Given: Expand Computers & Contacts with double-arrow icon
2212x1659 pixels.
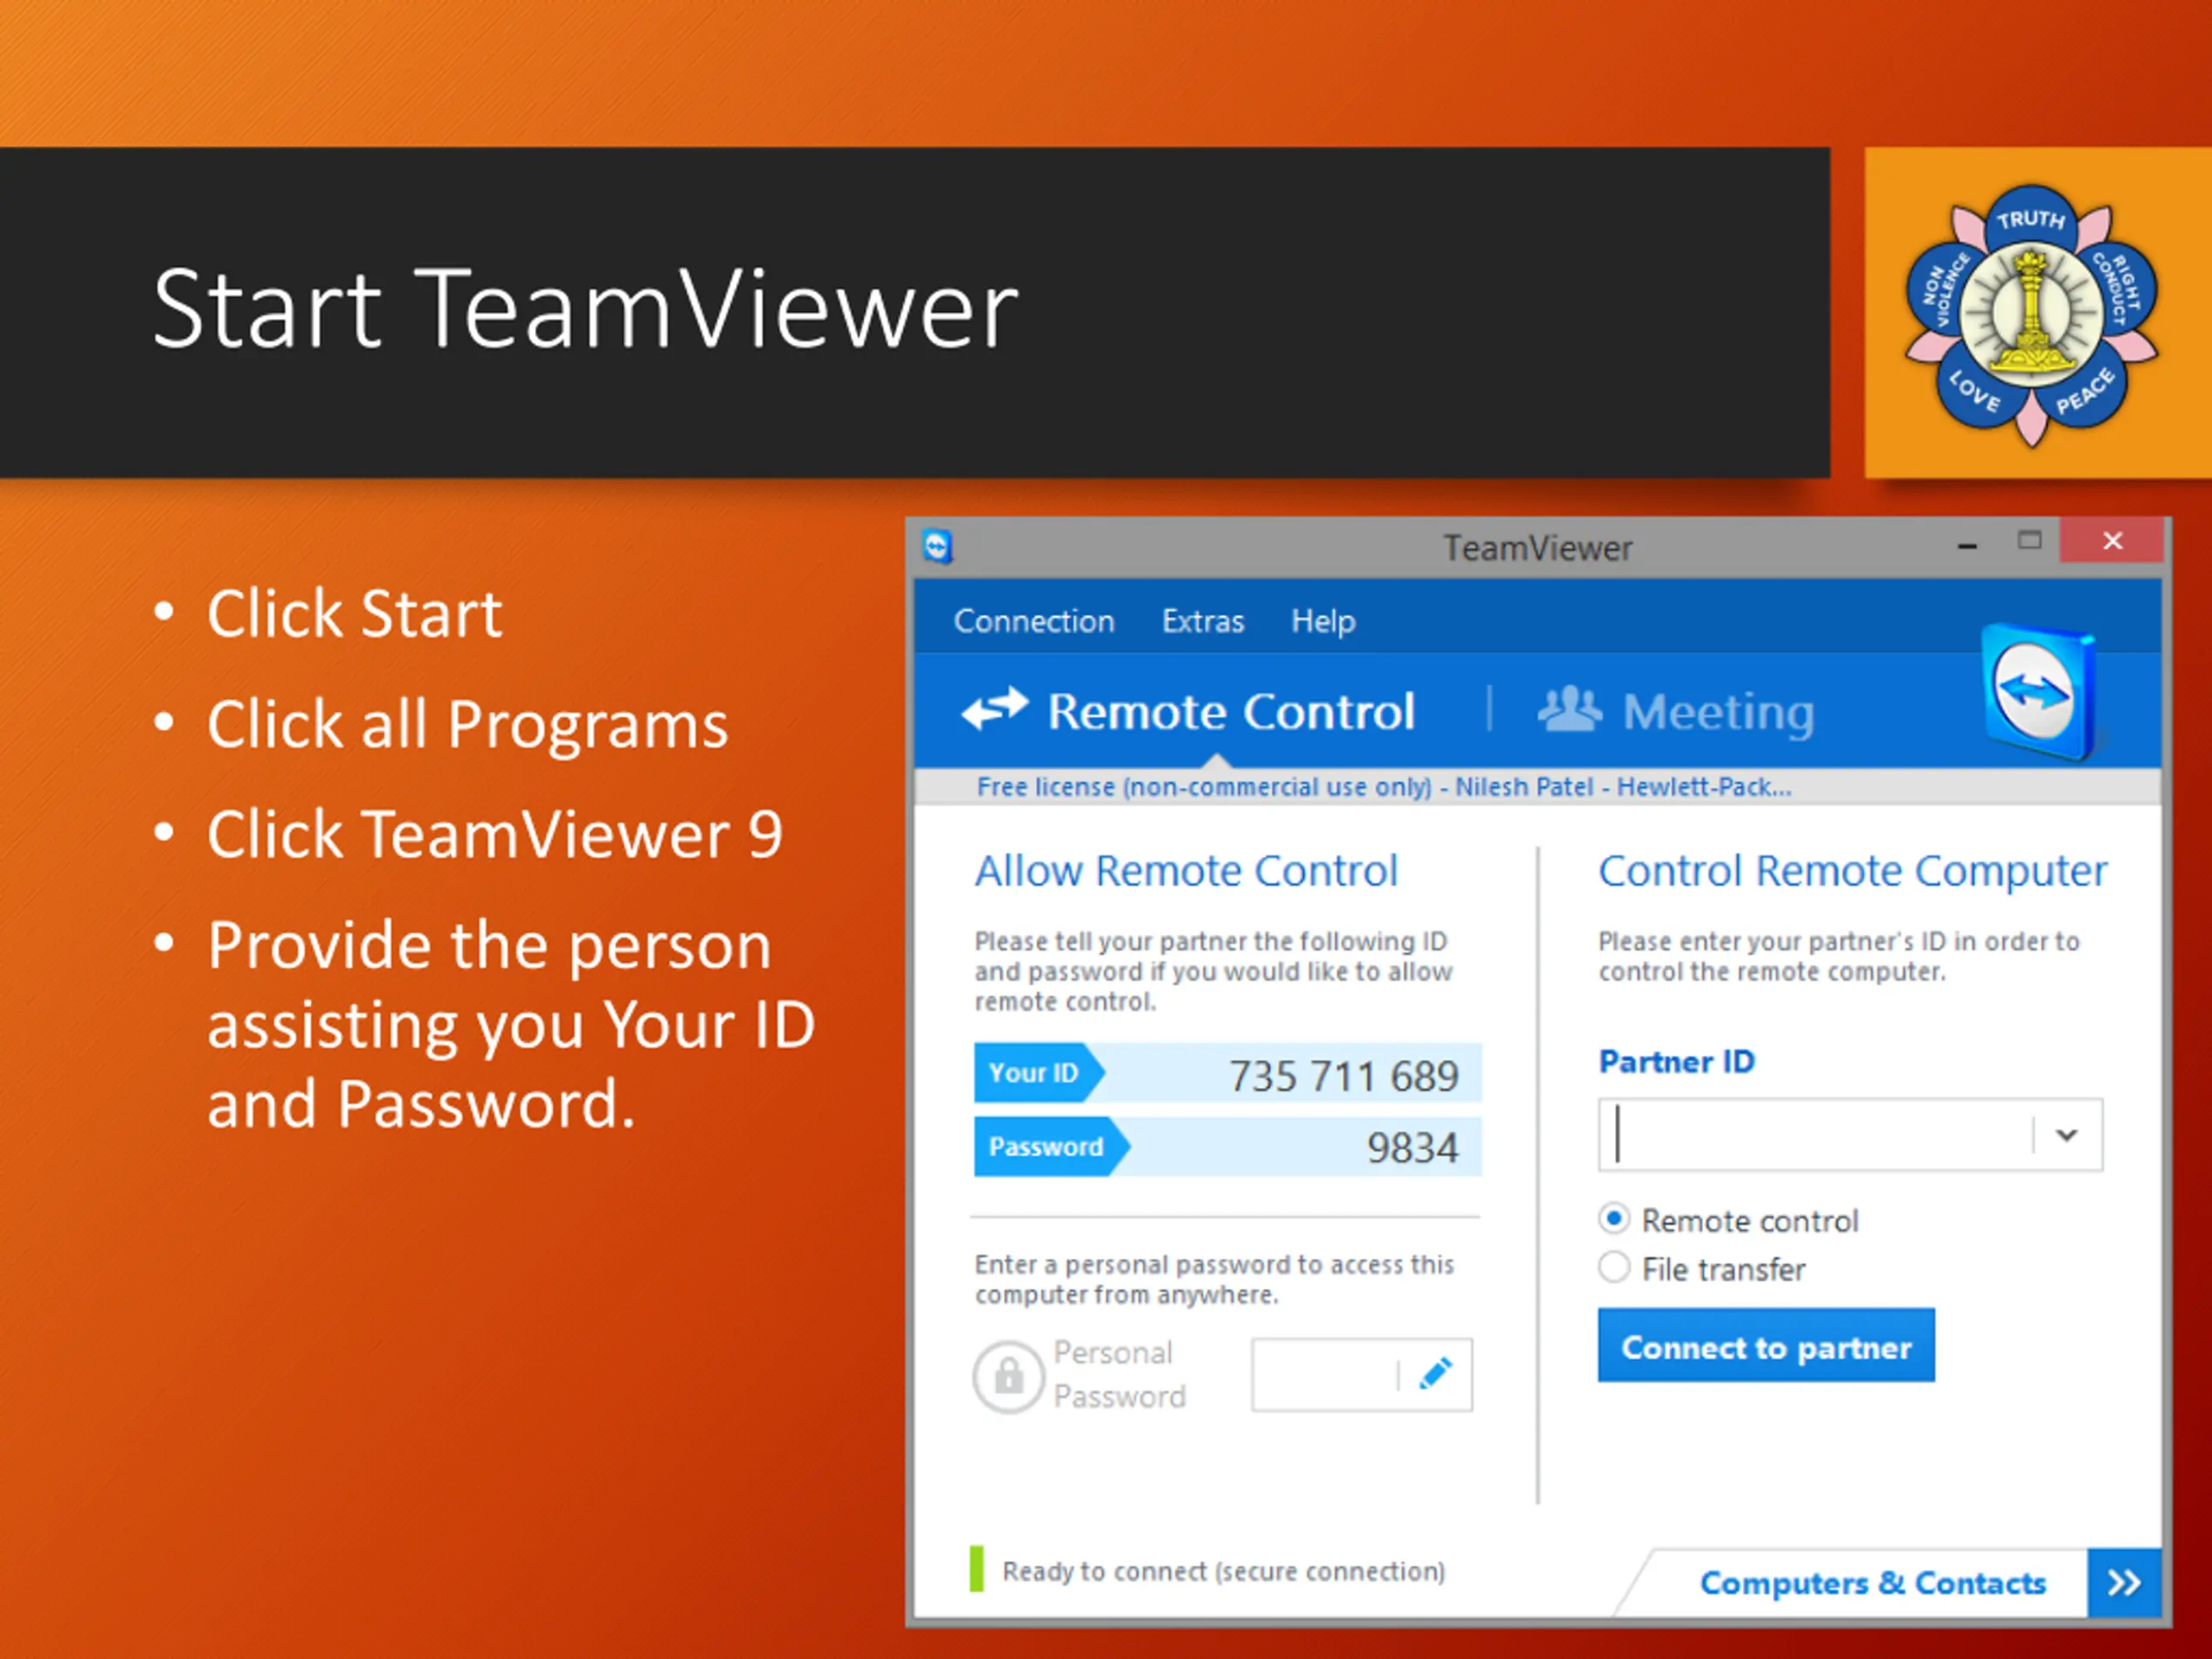Looking at the screenshot, I should [2123, 1582].
